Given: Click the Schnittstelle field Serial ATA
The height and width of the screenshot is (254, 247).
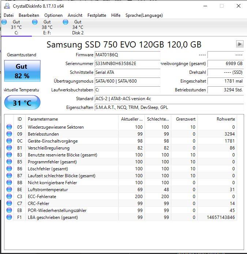Looking at the screenshot, I should 127,72.
